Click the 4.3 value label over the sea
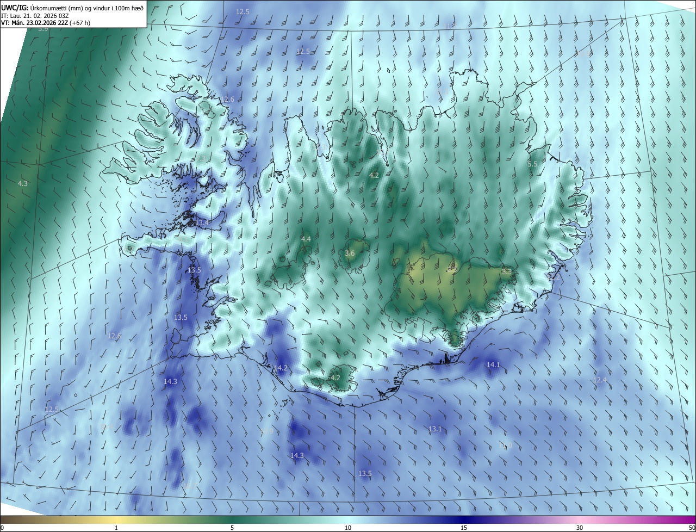This screenshot has width=696, height=532. [22, 184]
